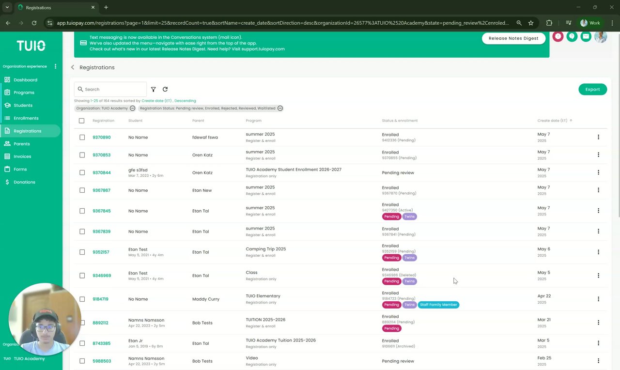Click the help question mark icon

point(572,37)
